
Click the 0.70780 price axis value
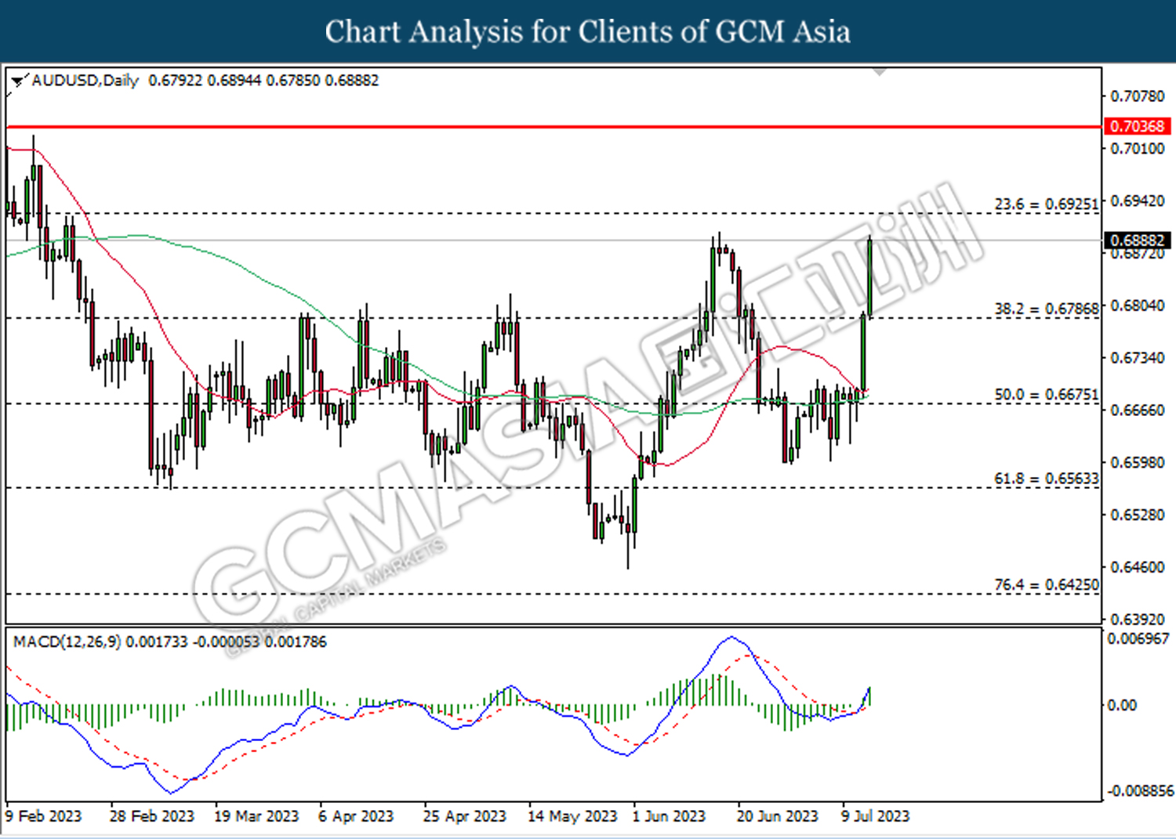[1138, 96]
